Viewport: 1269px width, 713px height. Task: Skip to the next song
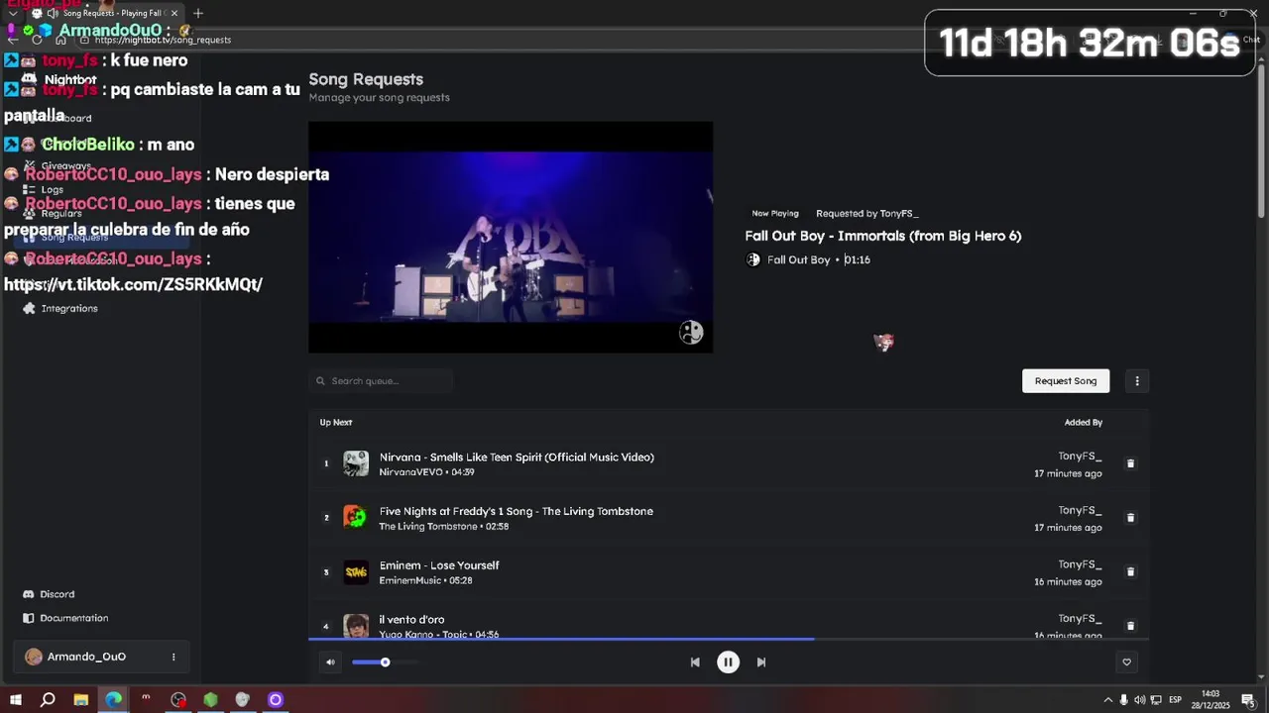(x=761, y=662)
